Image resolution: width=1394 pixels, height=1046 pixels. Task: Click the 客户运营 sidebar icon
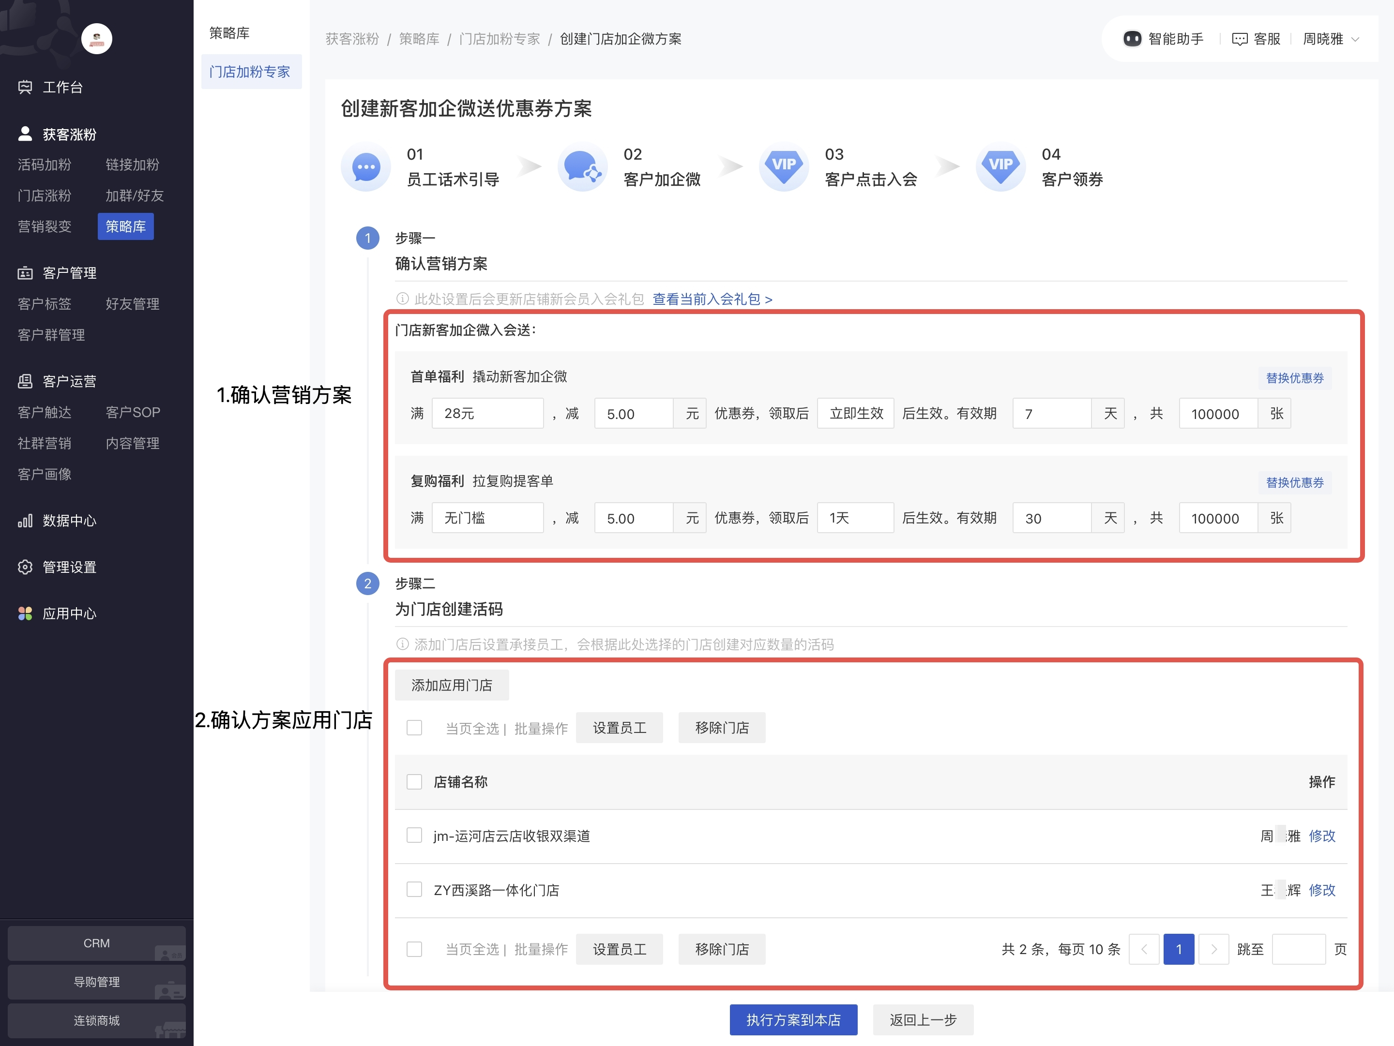(x=25, y=380)
